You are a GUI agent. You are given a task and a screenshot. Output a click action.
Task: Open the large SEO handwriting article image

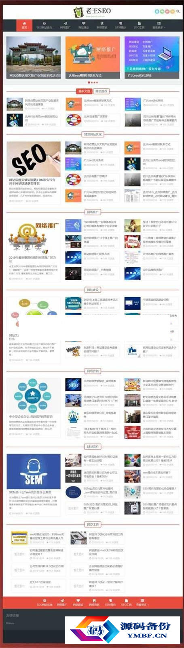(x=34, y=159)
